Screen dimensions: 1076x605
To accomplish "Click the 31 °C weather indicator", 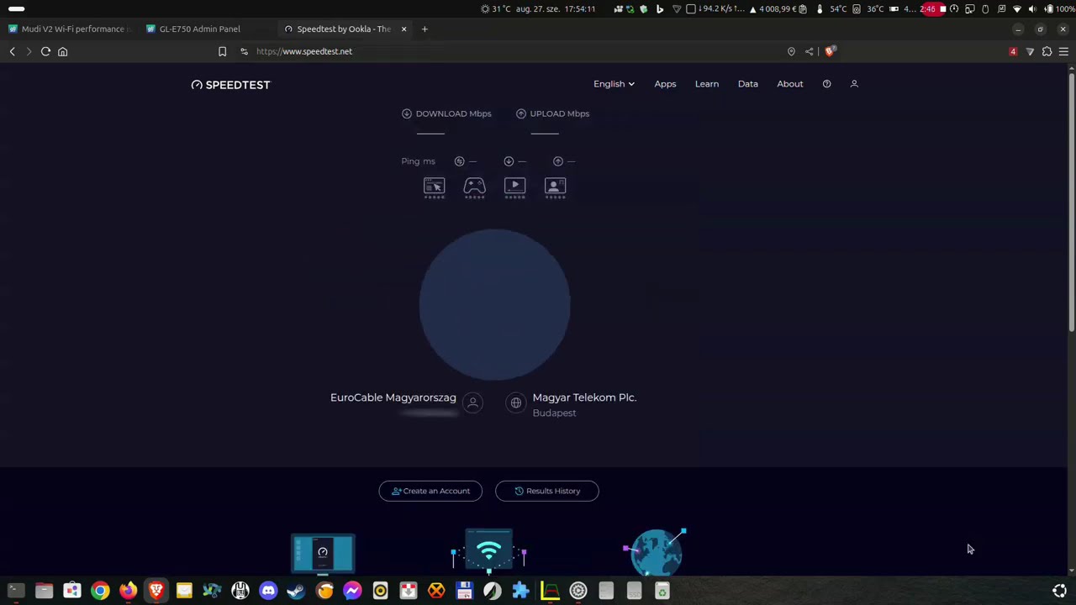I will click(496, 8).
